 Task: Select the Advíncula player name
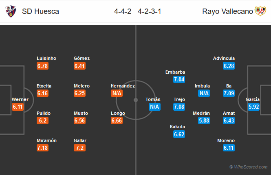click(224, 58)
